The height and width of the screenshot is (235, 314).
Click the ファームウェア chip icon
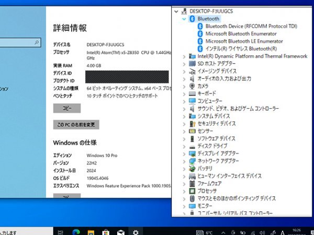pyautogui.click(x=192, y=183)
